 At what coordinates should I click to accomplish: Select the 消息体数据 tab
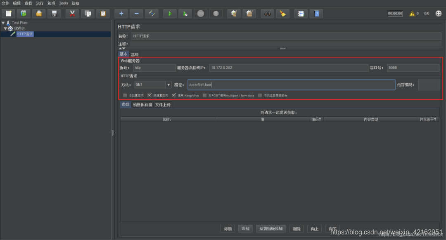142,105
